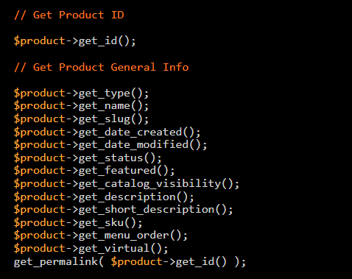
Task: Click the get_sku() code line
Action: (78, 223)
